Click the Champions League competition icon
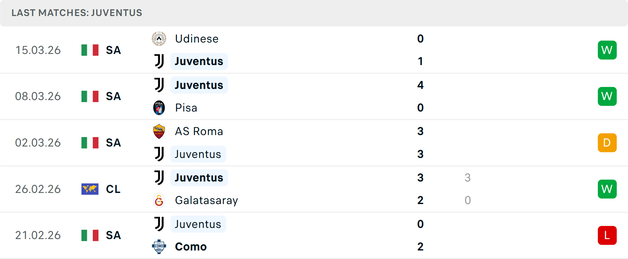This screenshot has height=259, width=628. coord(90,189)
